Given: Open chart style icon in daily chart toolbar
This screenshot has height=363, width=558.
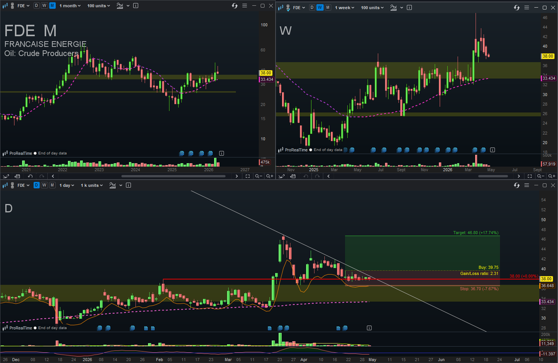Looking at the screenshot, I should click(x=5, y=185).
